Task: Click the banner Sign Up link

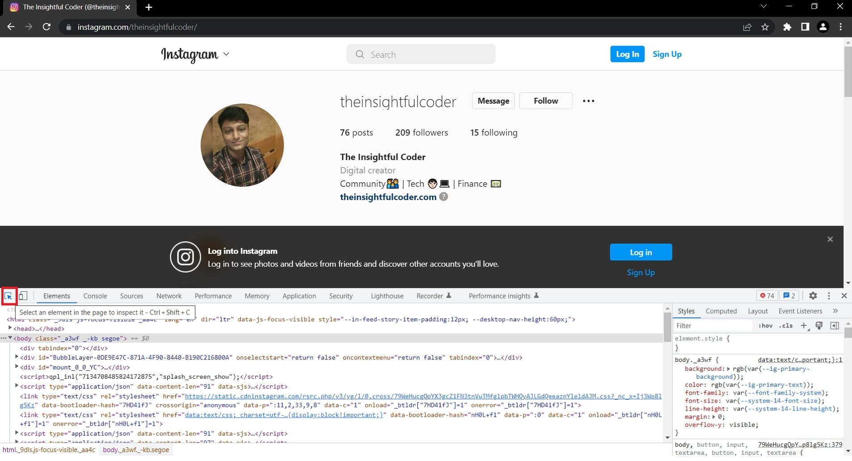Action: [x=641, y=272]
